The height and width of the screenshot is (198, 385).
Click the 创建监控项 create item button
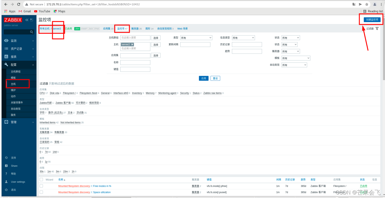[372, 19]
